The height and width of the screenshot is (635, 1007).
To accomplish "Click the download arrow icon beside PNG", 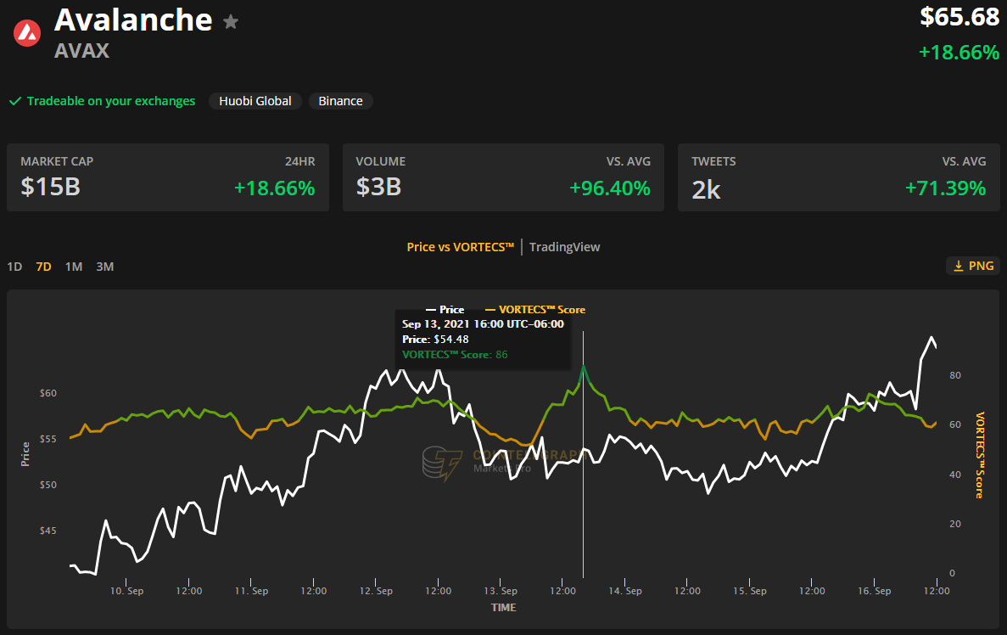I will click(x=959, y=267).
